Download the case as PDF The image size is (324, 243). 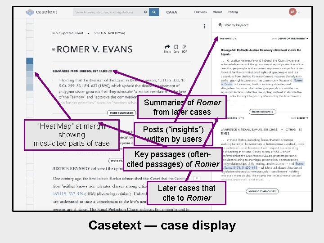[184, 49]
